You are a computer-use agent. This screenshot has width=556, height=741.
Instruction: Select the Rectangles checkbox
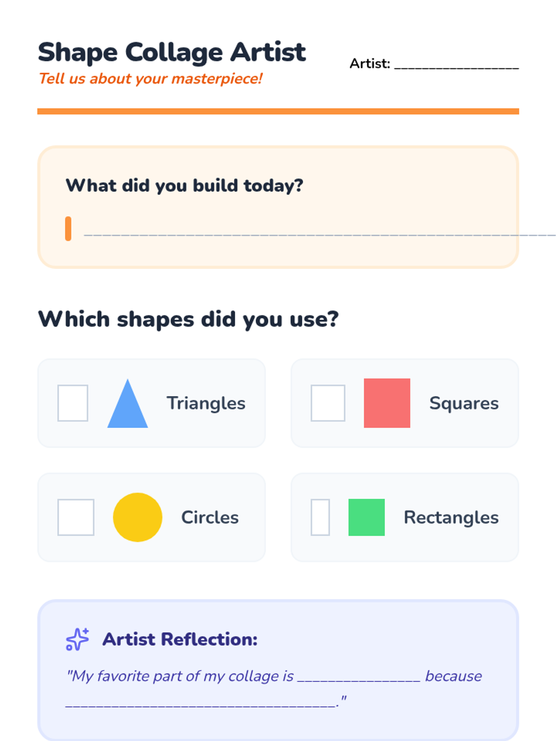[x=320, y=517]
